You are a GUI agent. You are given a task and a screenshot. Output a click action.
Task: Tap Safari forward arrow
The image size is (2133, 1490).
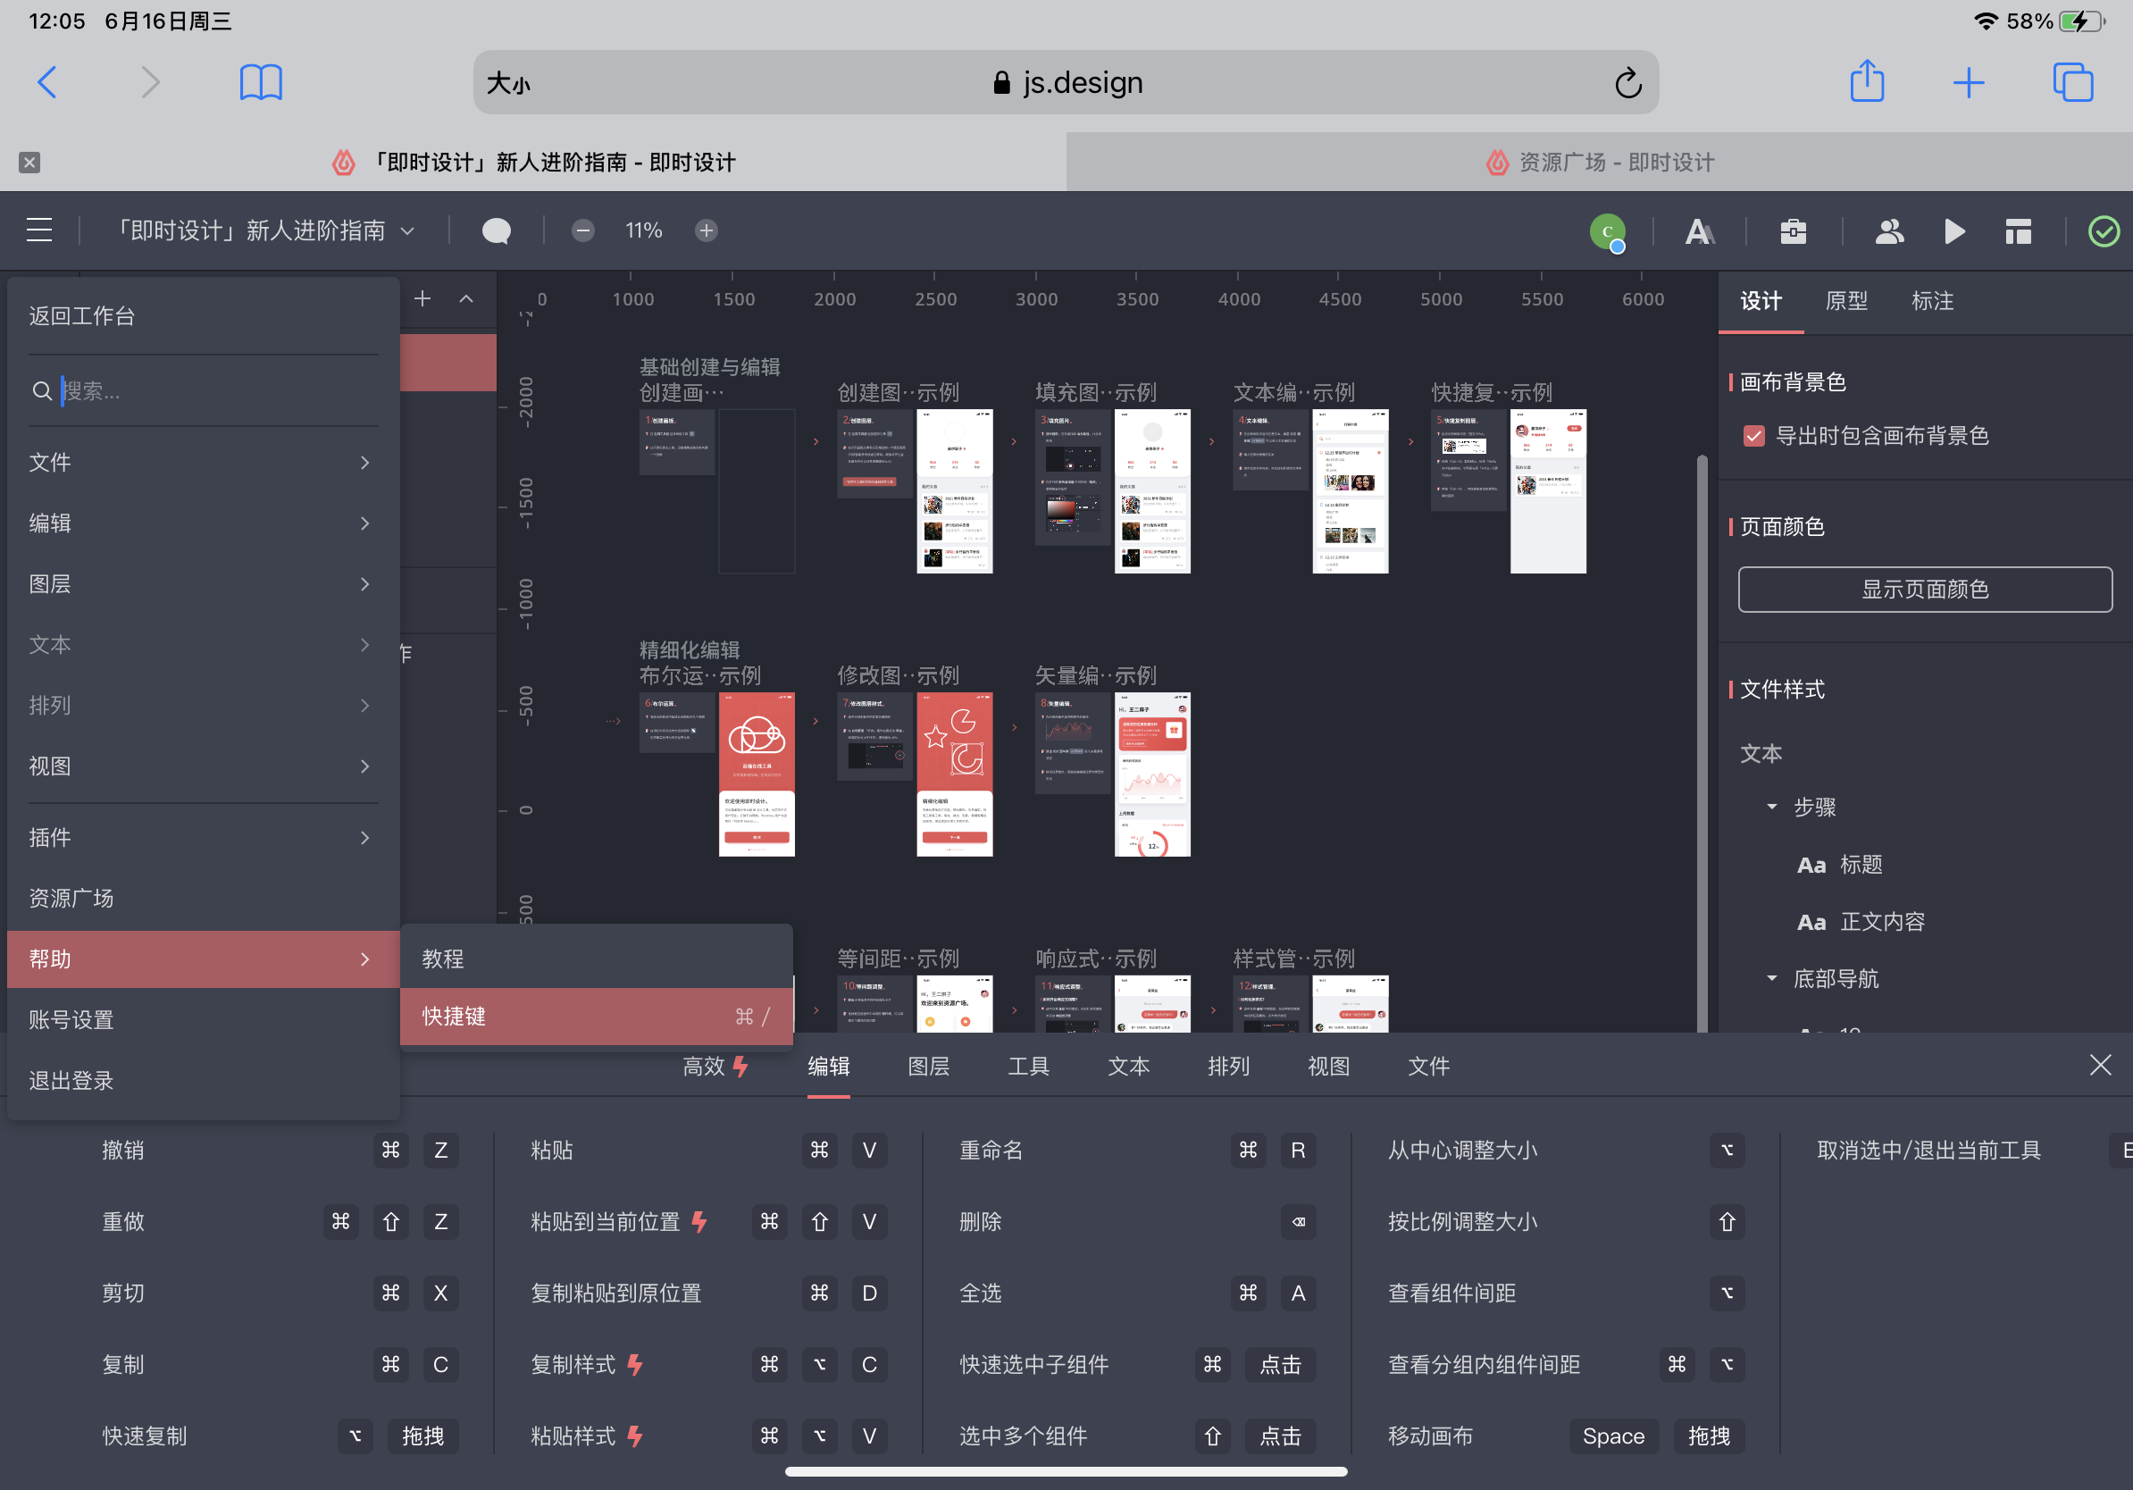coord(149,83)
